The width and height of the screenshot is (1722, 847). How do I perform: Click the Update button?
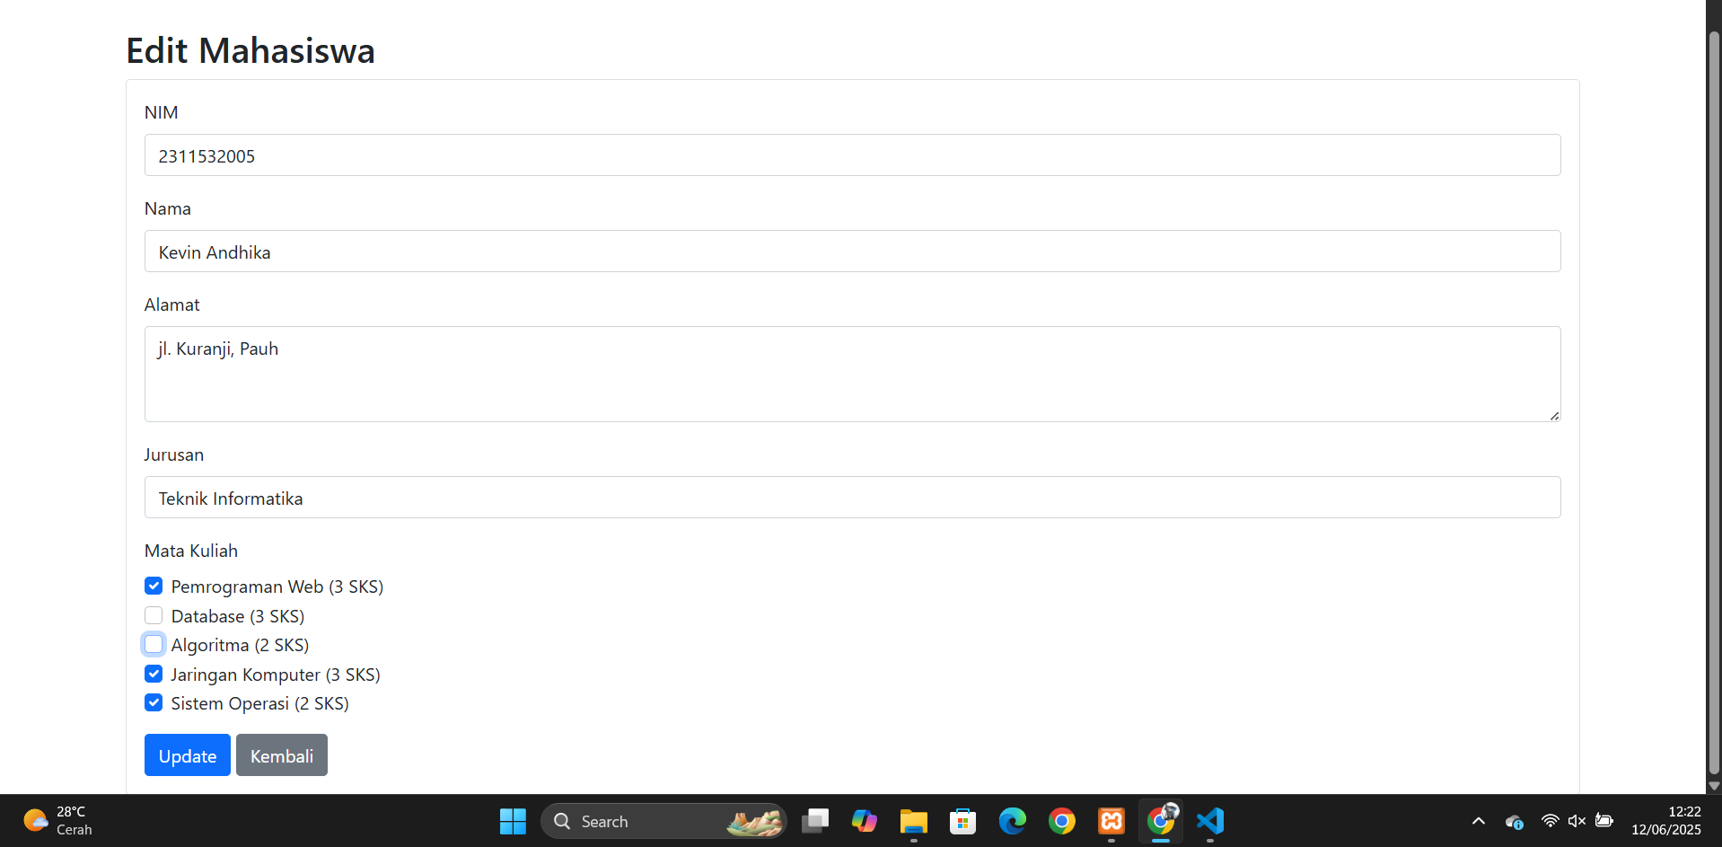(187, 755)
